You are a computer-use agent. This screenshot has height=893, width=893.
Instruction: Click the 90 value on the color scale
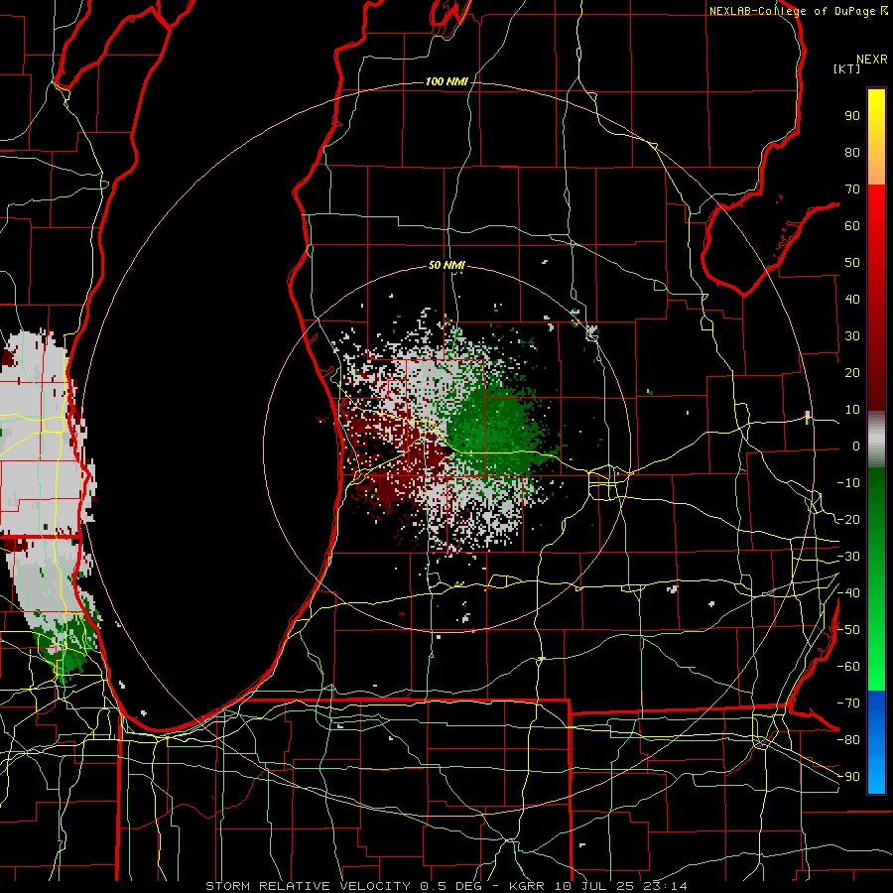[x=852, y=116]
